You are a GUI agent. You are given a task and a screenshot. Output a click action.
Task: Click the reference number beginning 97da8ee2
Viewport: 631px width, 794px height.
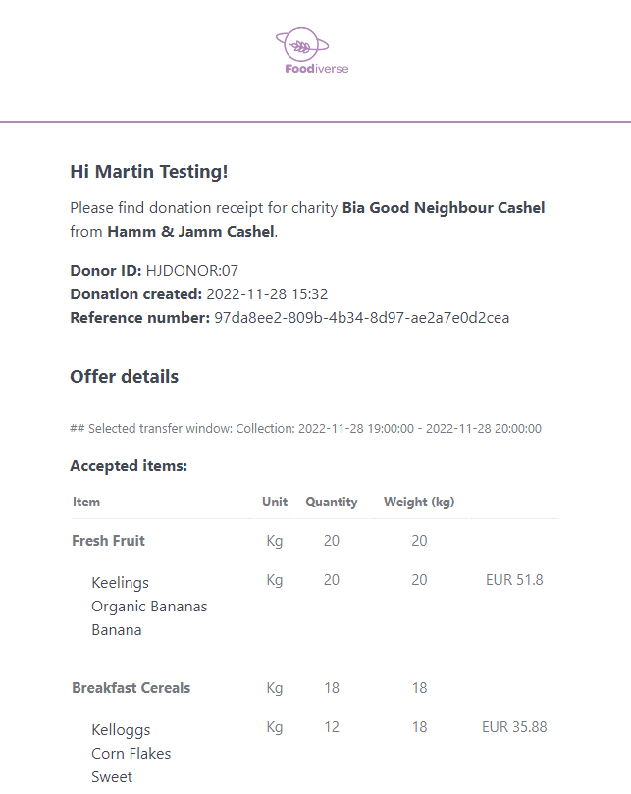[361, 318]
